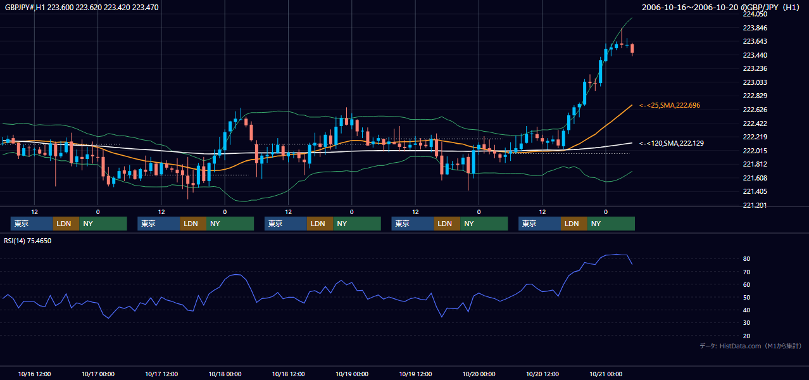Click price axis label 223.440
The image size is (809, 380).
pos(755,55)
